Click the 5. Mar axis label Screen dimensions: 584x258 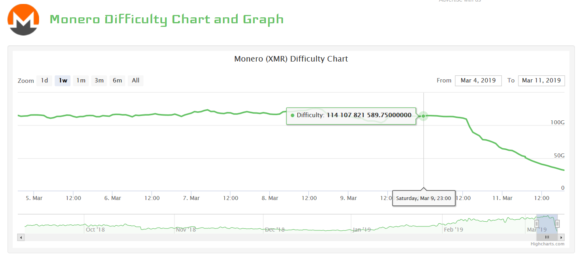[x=34, y=198]
